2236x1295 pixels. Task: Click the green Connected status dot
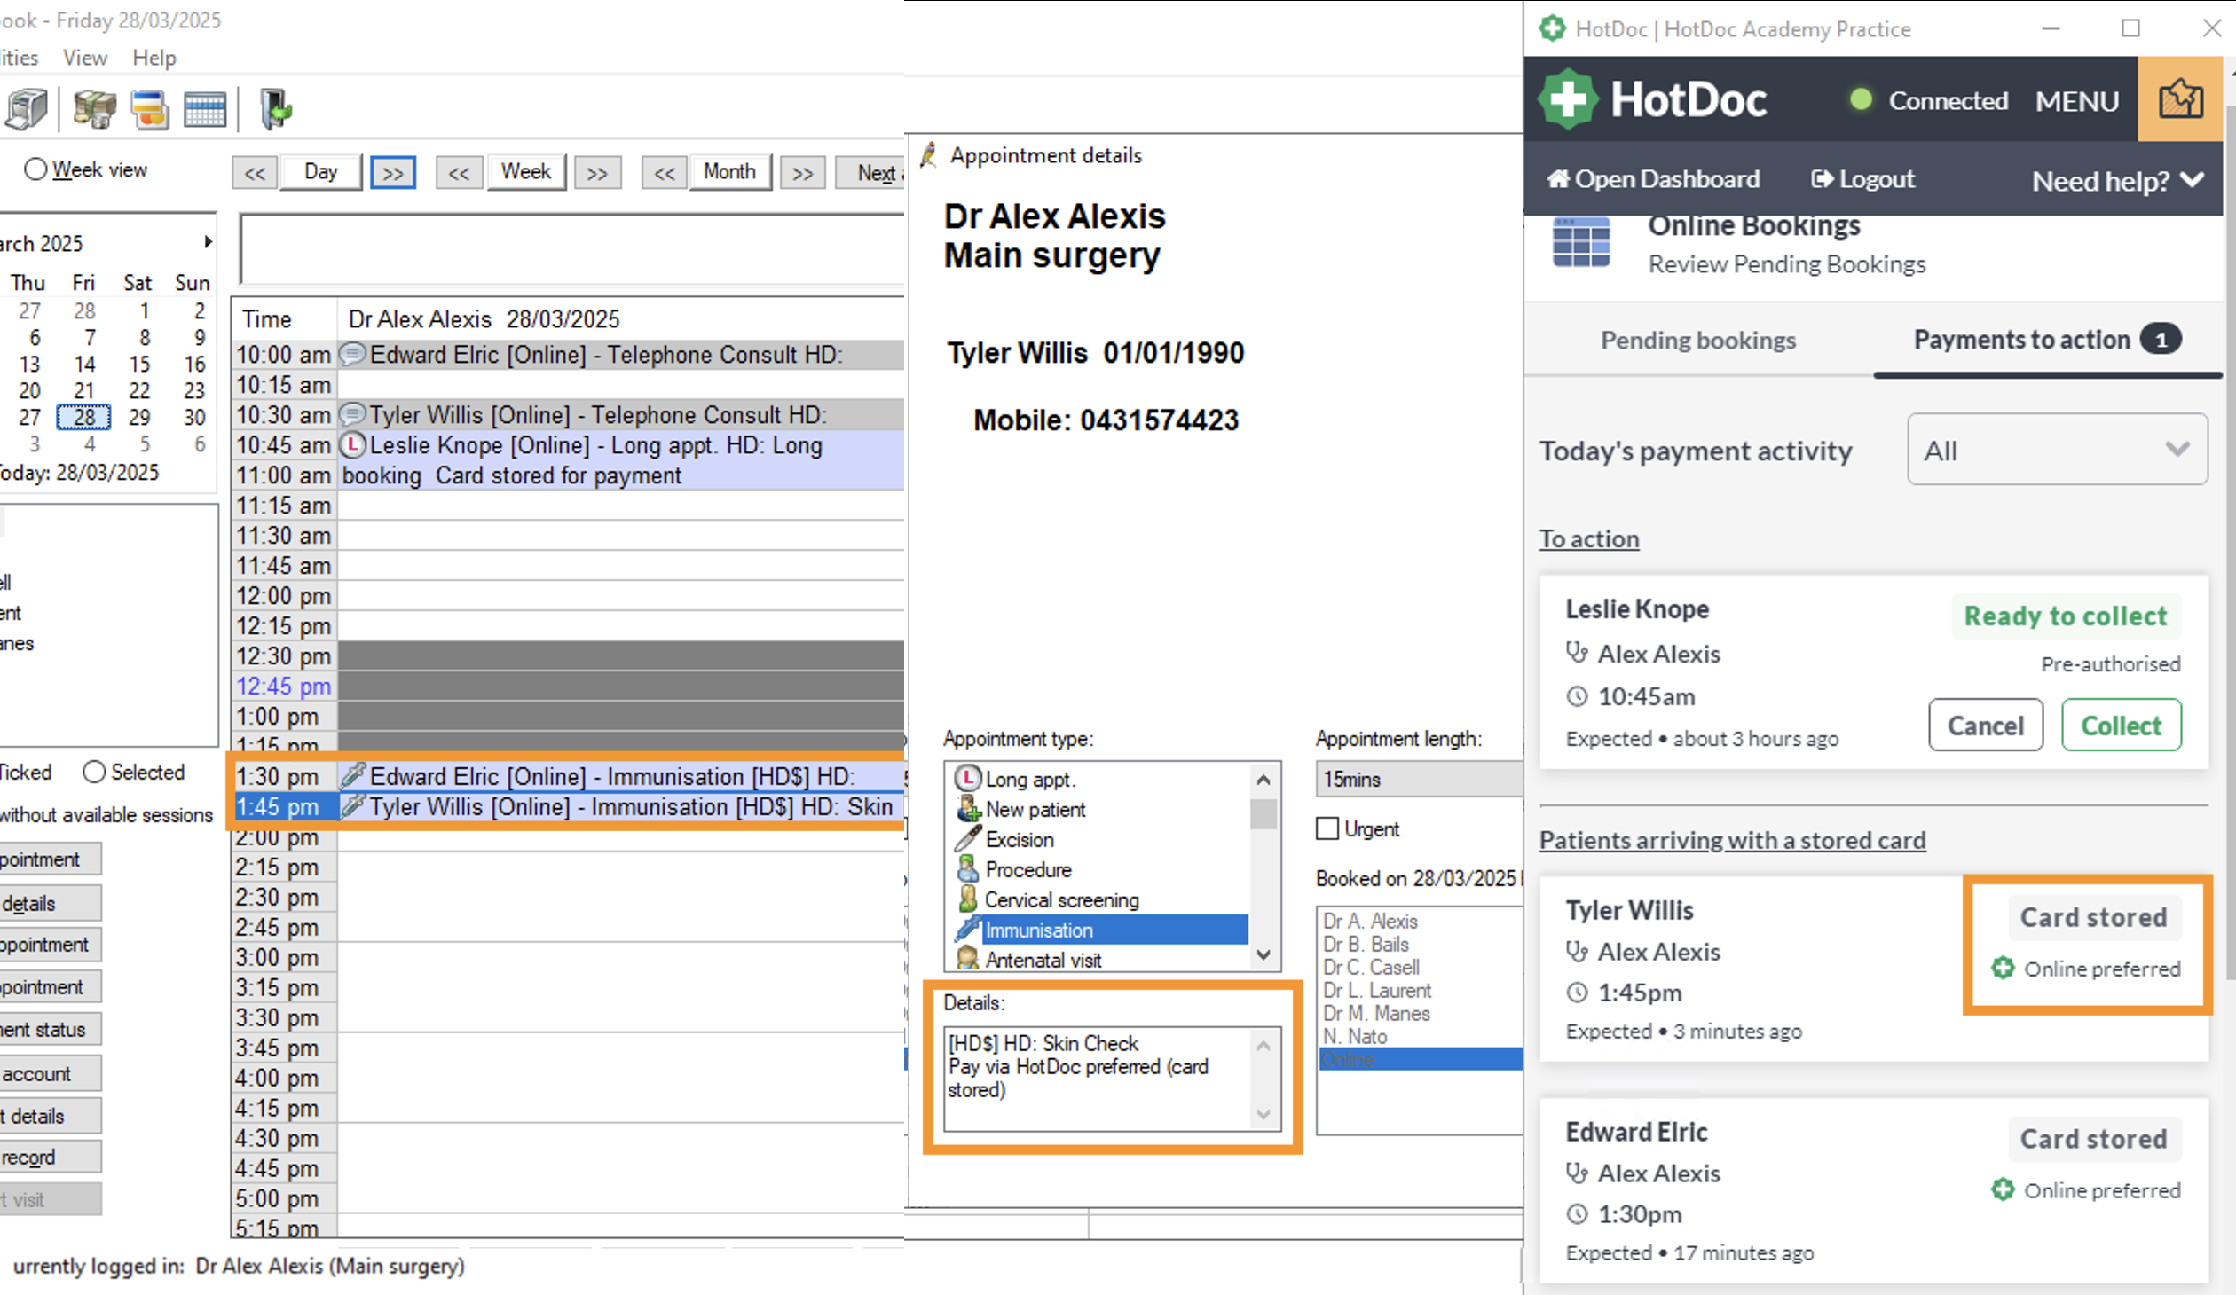pyautogui.click(x=1861, y=99)
